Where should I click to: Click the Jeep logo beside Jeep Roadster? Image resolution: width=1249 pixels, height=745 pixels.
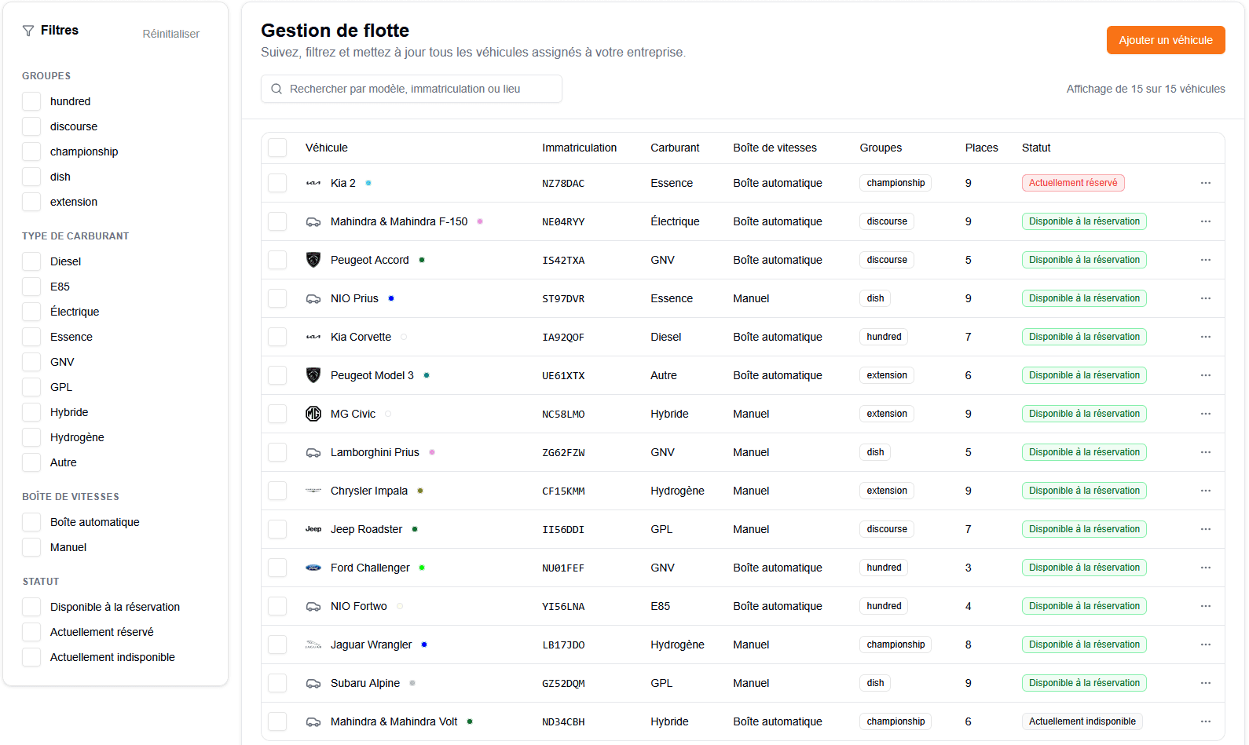(313, 529)
